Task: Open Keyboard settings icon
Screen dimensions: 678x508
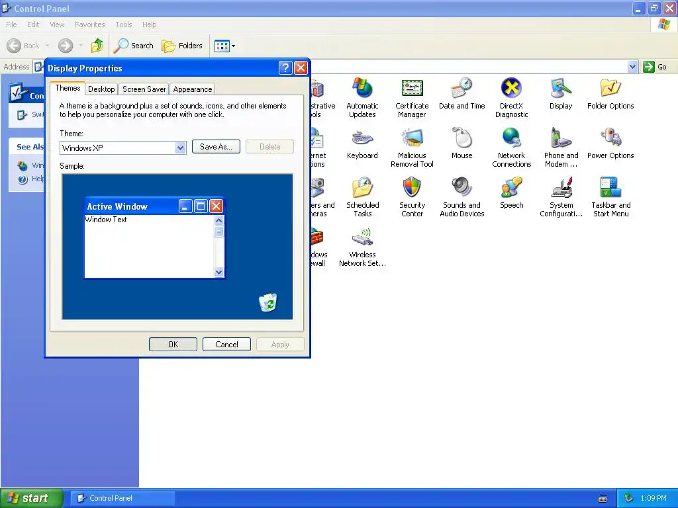Action: coord(362,144)
